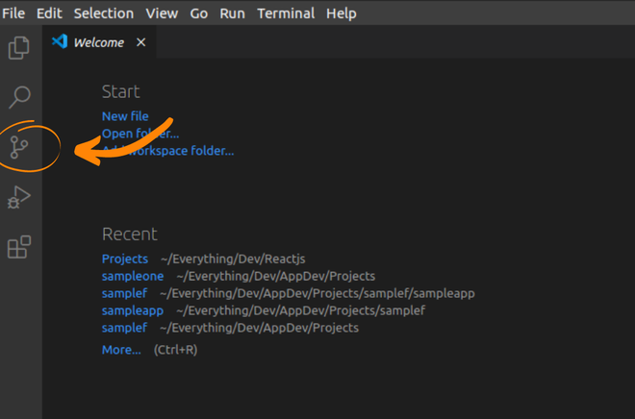
Task: Open the Terminal menu
Action: (x=286, y=13)
